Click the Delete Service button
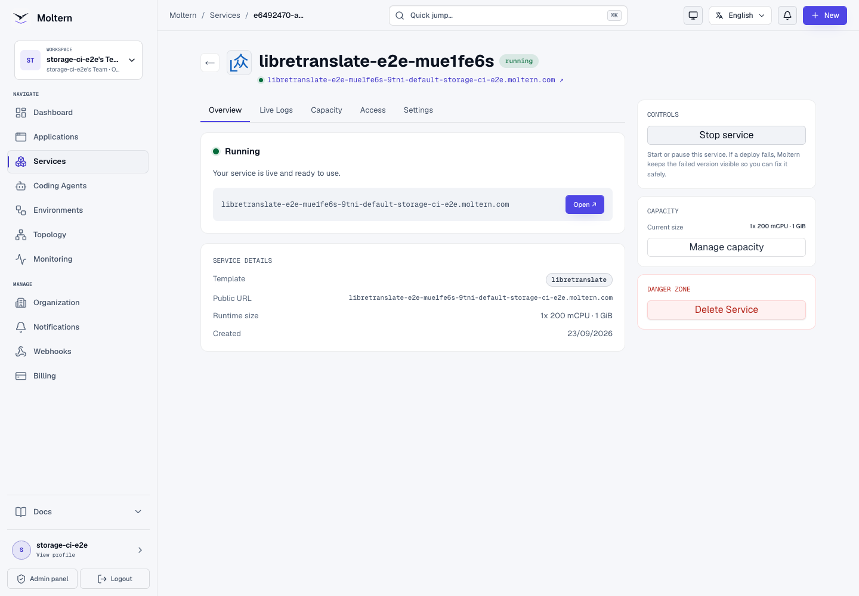 (727, 310)
